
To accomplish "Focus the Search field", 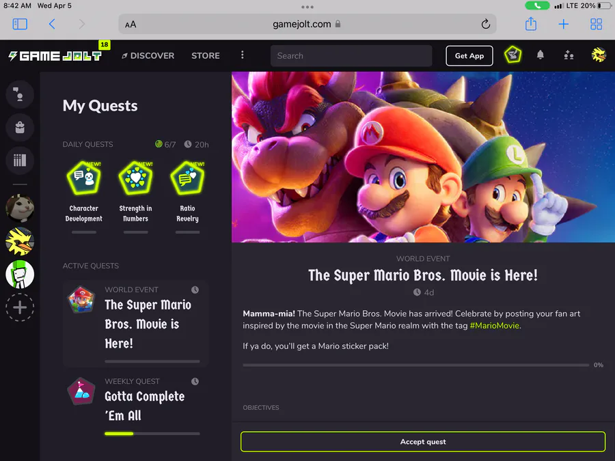I will click(351, 56).
